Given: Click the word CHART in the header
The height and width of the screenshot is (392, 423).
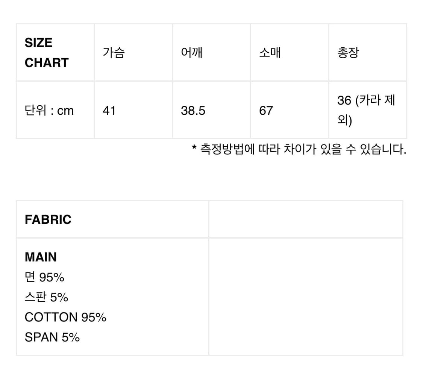Looking at the screenshot, I should coord(47,62).
